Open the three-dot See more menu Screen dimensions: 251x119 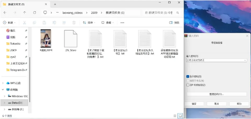pos(122,23)
